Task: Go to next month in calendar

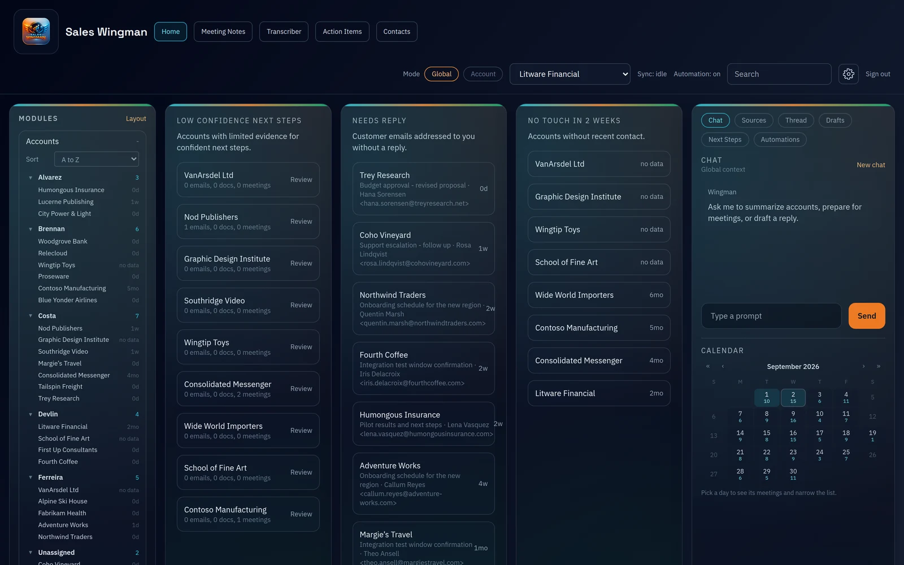Action: coord(863,366)
